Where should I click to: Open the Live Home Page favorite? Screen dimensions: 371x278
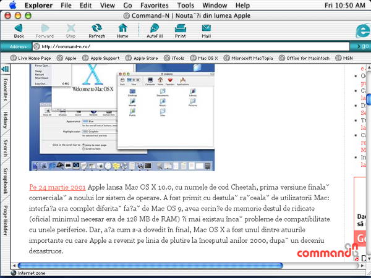pos(31,58)
